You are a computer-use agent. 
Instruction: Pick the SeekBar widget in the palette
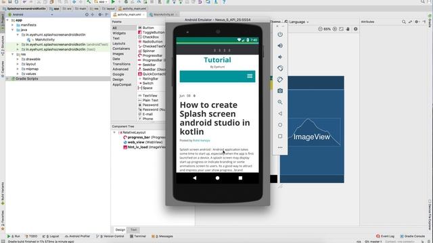149,65
